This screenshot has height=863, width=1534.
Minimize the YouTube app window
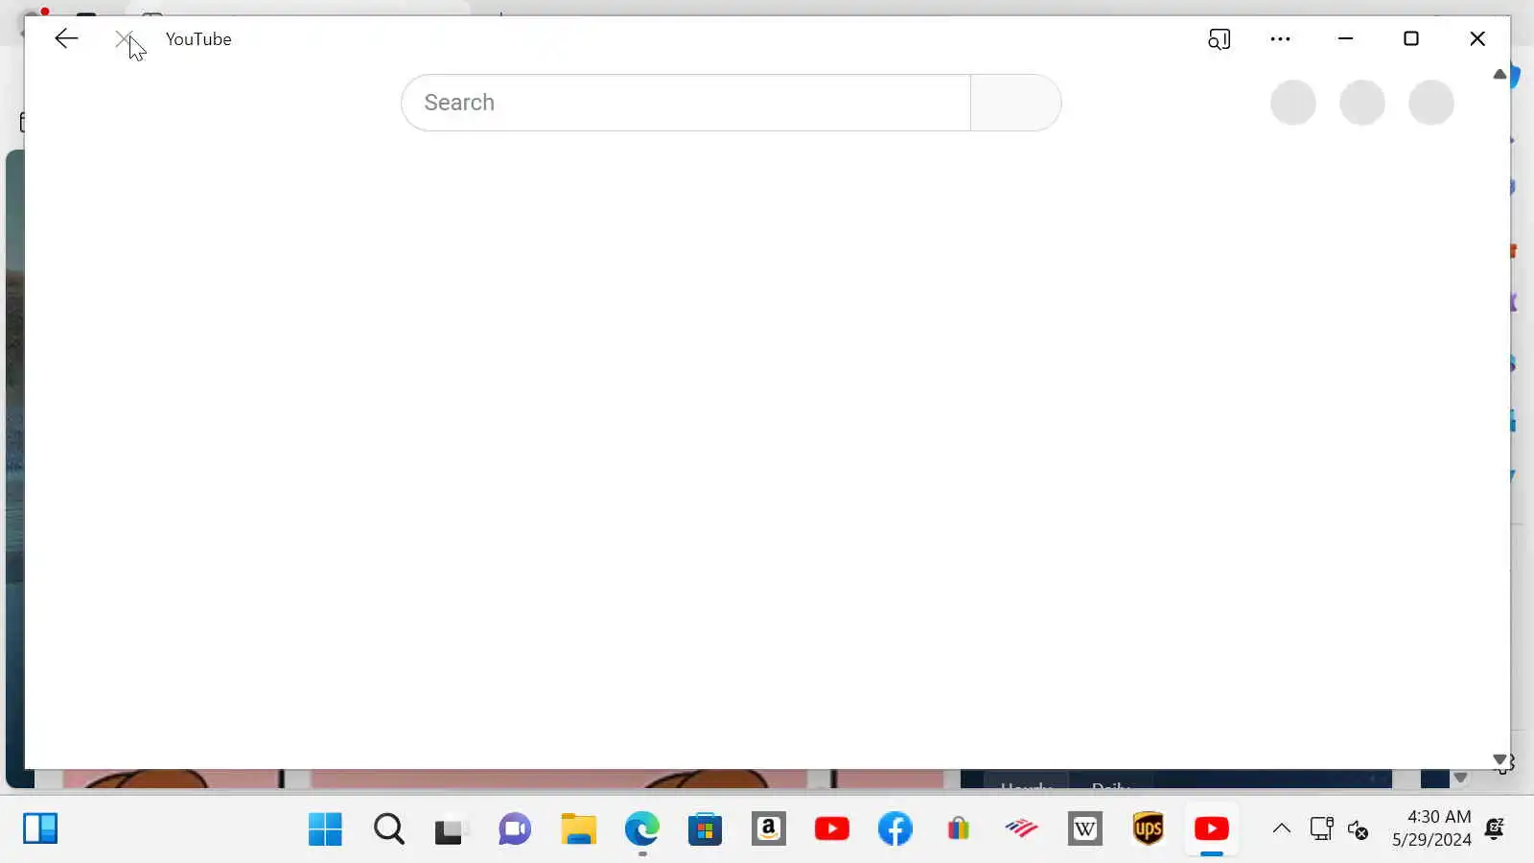[1345, 38]
